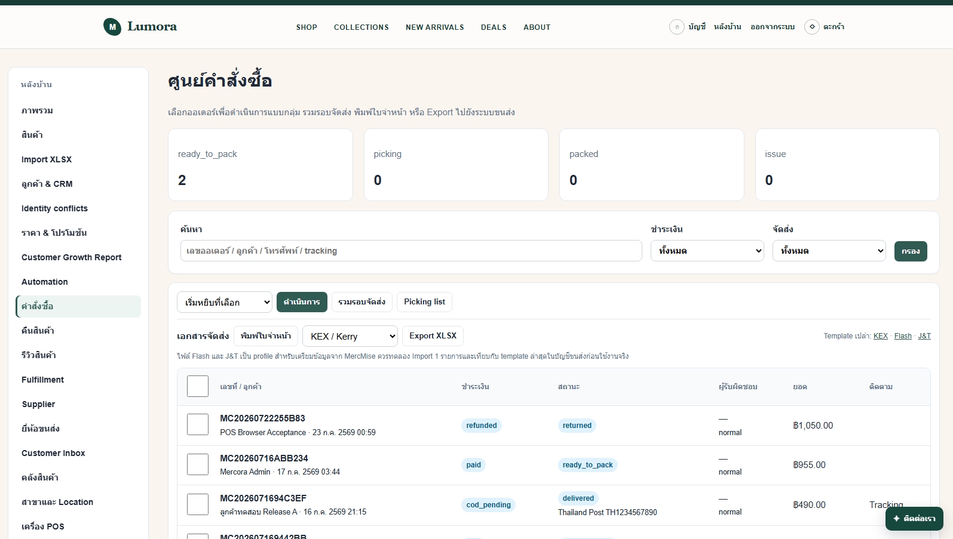The image size is (953, 539).
Task: Open ลูกค้า & CRM in the sidebar
Action: (78, 184)
